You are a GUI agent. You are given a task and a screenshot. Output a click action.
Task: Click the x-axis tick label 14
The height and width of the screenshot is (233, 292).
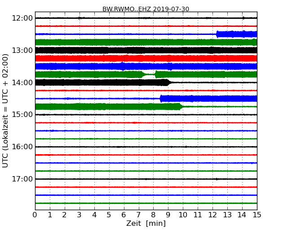(242, 215)
